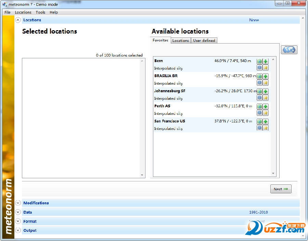Collapse the Locations section chevron
The image size is (308, 241).
pos(18,20)
